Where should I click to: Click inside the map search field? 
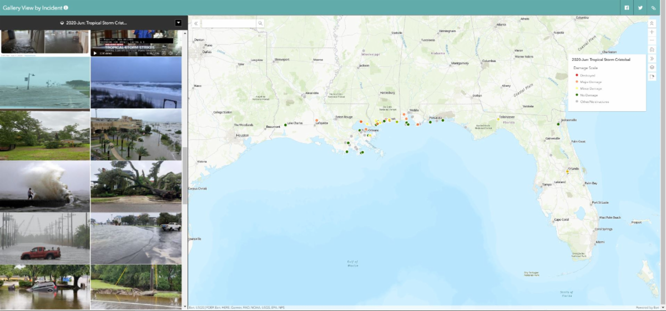tap(229, 23)
